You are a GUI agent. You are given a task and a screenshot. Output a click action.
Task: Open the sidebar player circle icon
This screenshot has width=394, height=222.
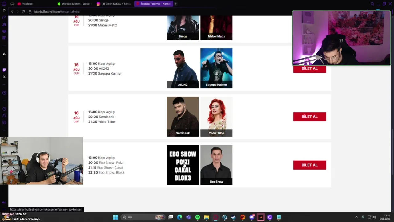tap(4, 93)
